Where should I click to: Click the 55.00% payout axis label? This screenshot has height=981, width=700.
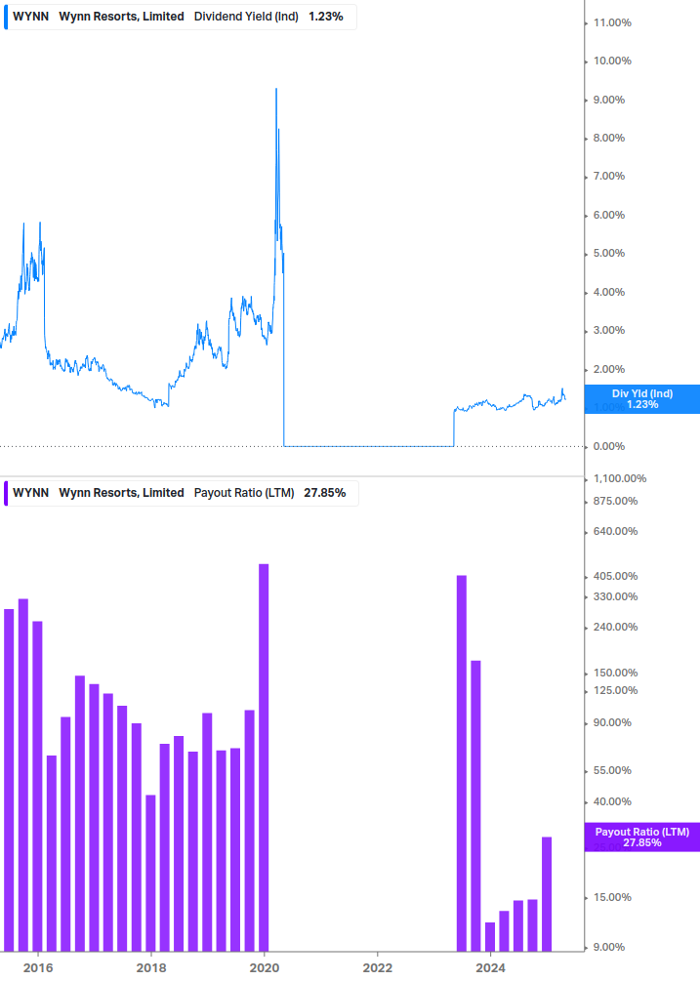[x=612, y=770]
